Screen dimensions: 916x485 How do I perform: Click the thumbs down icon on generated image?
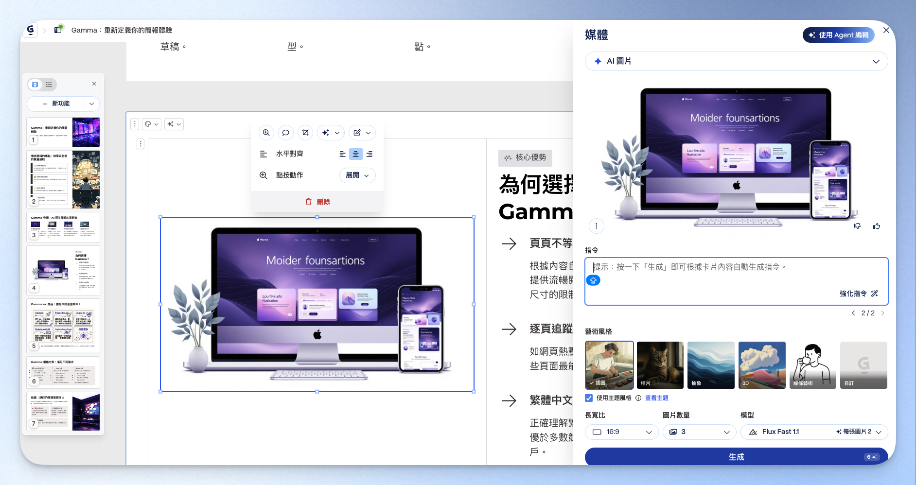click(x=857, y=226)
